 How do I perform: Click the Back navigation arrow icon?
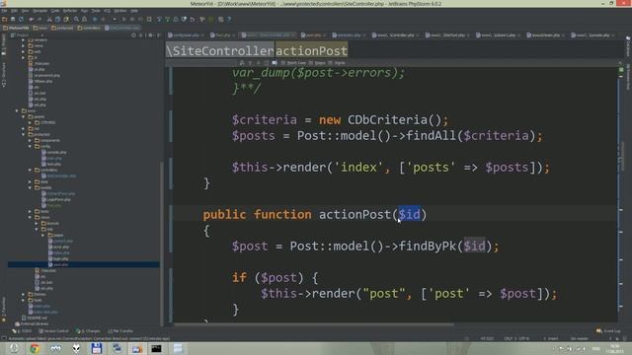(95, 19)
